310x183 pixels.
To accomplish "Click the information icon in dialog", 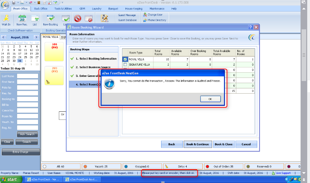I will [109, 83].
